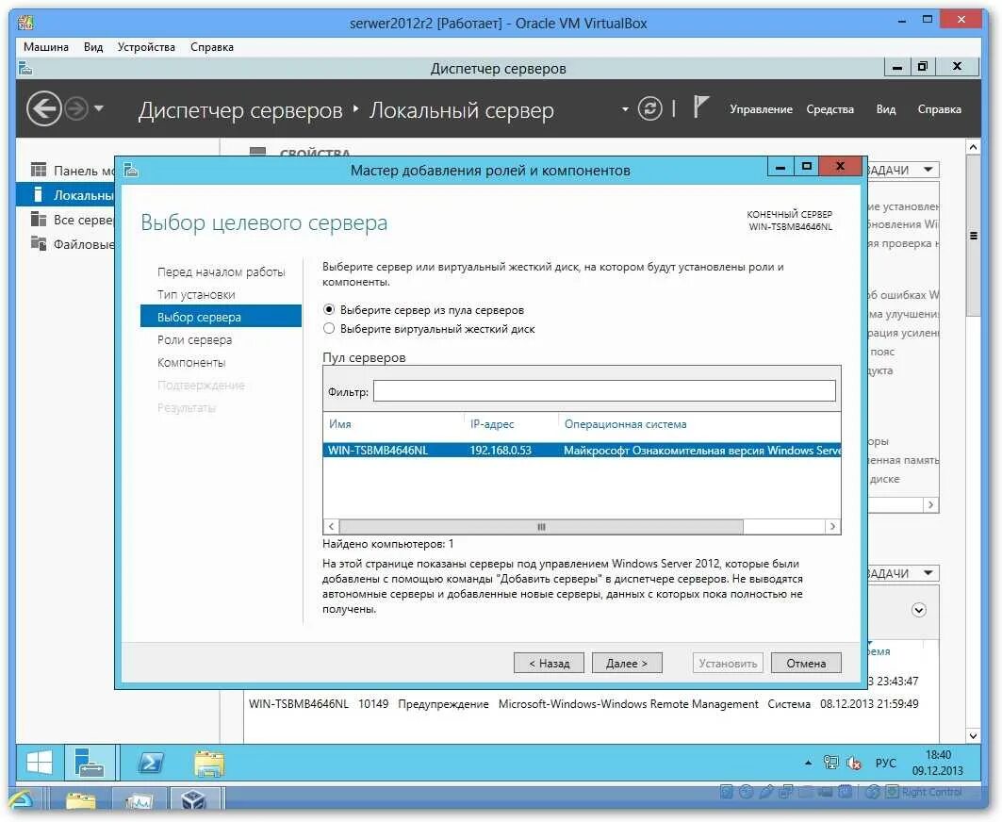Click muted sound tray icon
The width and height of the screenshot is (1002, 822).
pyautogui.click(x=854, y=763)
